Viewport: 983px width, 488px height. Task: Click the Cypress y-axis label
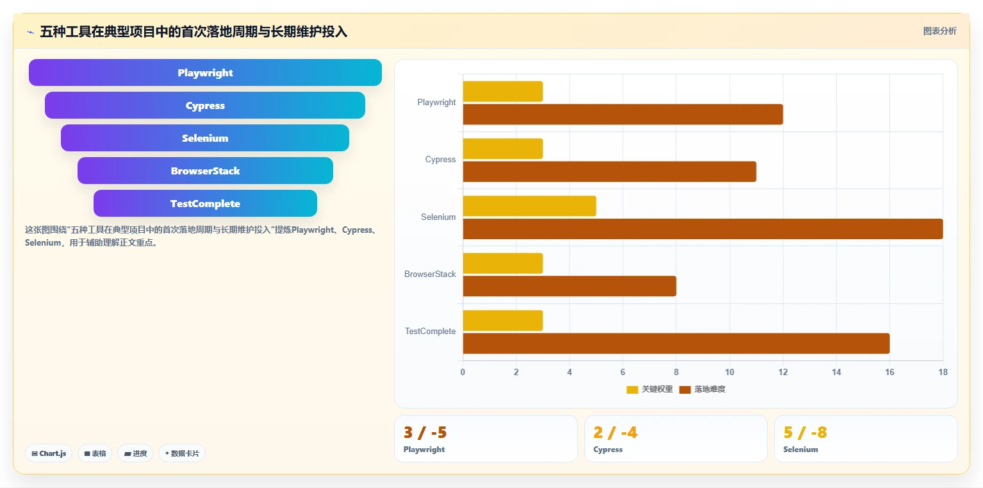point(440,160)
